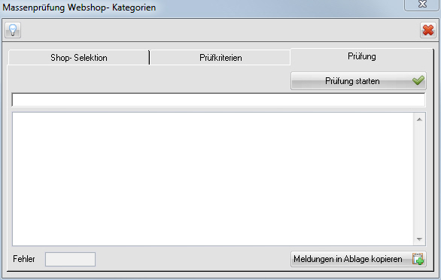Click the Fehler count field
441x280 pixels.
pyautogui.click(x=70, y=259)
